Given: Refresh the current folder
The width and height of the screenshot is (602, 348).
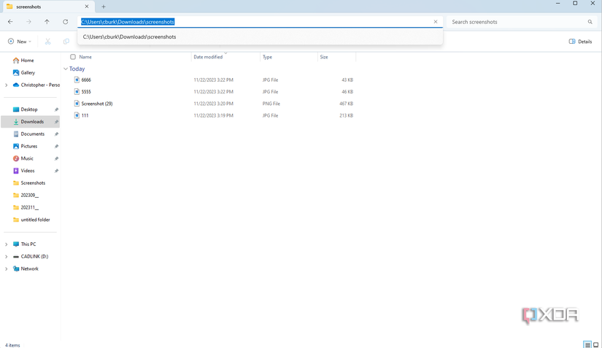Looking at the screenshot, I should [65, 22].
